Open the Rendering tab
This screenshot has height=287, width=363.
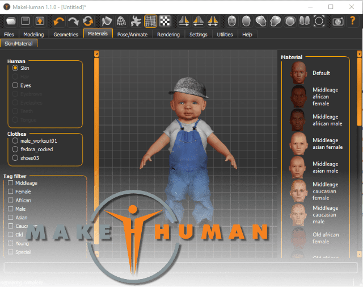tap(168, 34)
